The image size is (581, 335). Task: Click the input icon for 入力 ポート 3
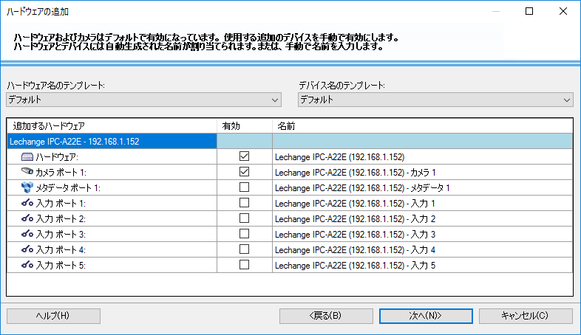pyautogui.click(x=27, y=234)
